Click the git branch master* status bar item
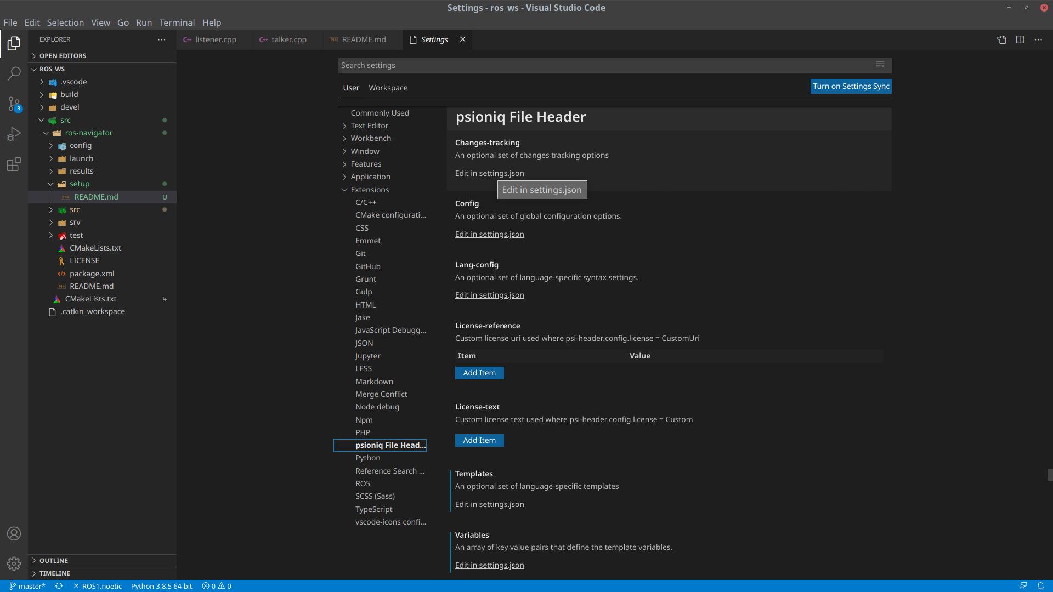 tap(27, 585)
